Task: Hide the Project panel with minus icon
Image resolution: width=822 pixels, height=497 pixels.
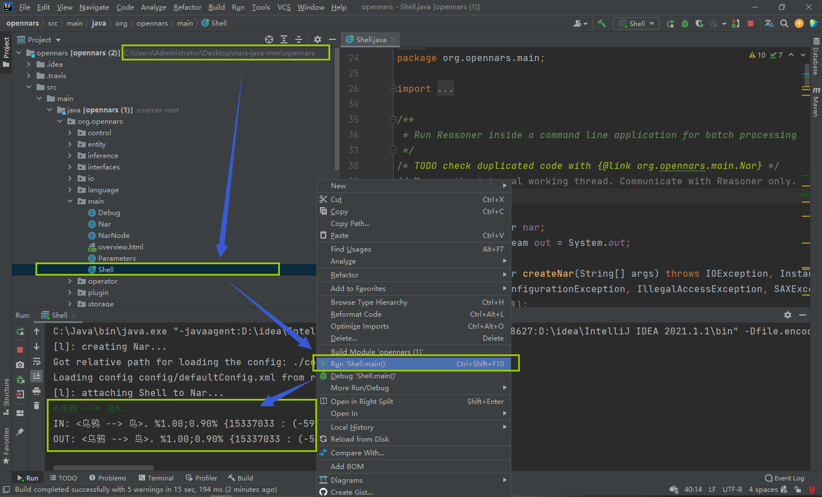Action: tap(332, 39)
